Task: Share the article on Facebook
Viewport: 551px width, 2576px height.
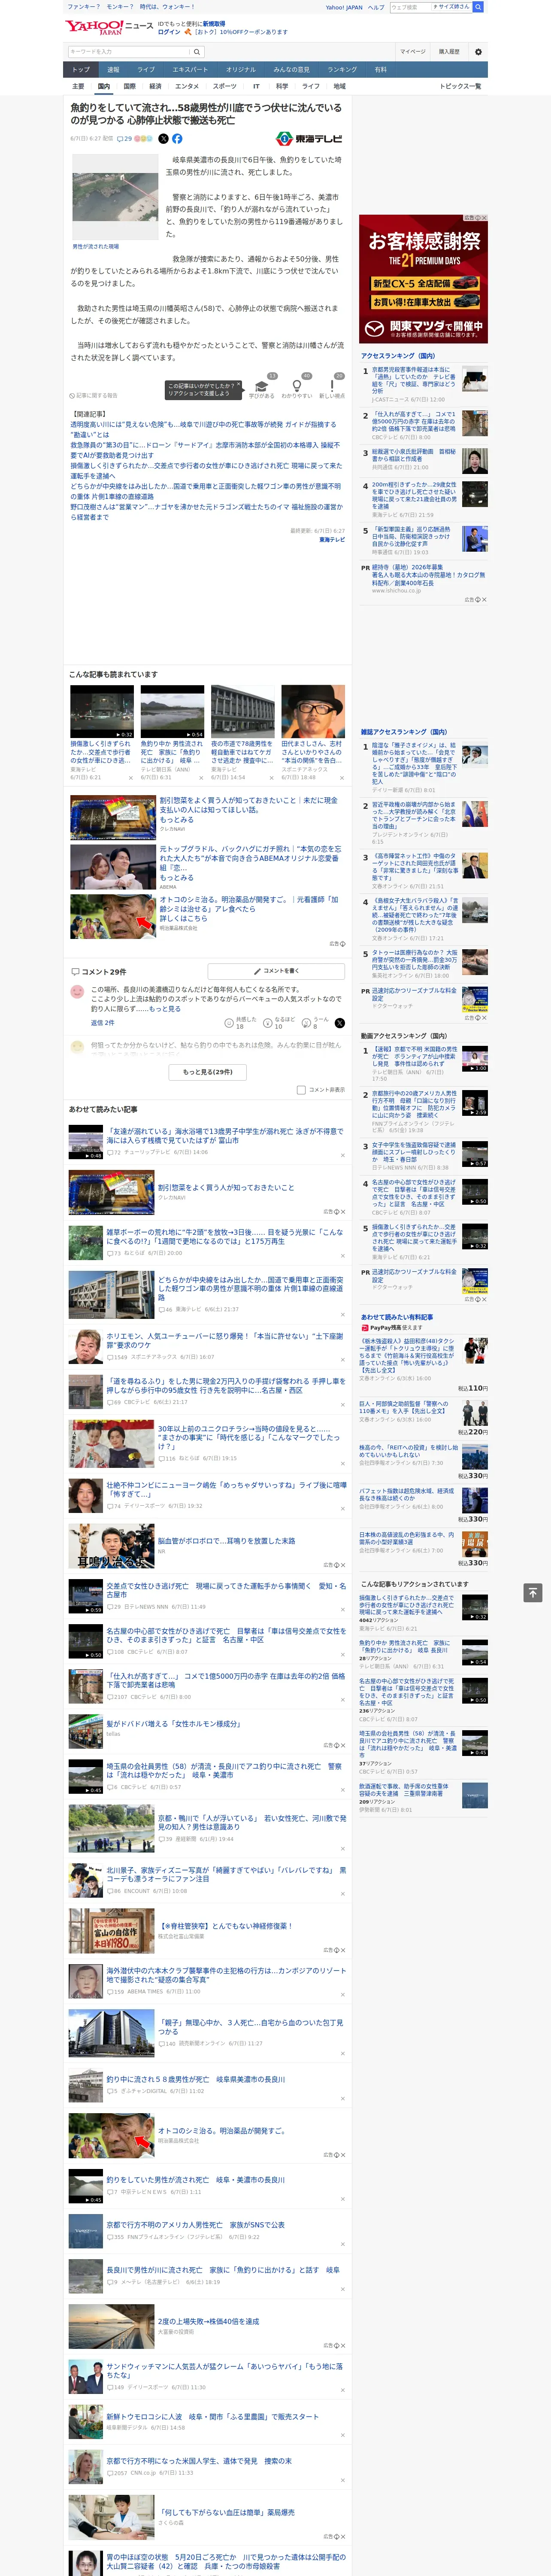Action: tap(177, 139)
